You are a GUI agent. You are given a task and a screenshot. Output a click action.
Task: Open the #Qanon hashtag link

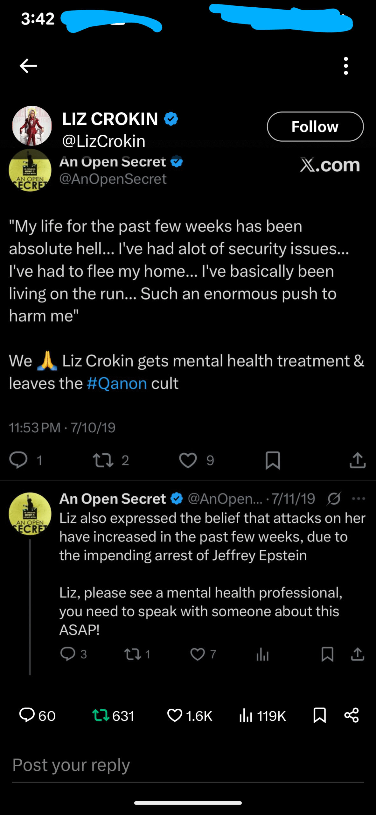117,383
